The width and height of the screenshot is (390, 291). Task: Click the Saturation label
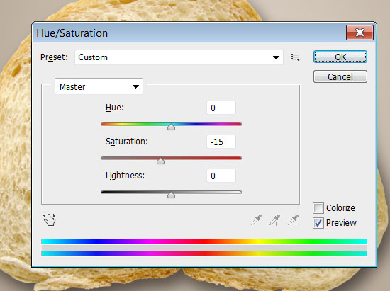[x=127, y=142]
